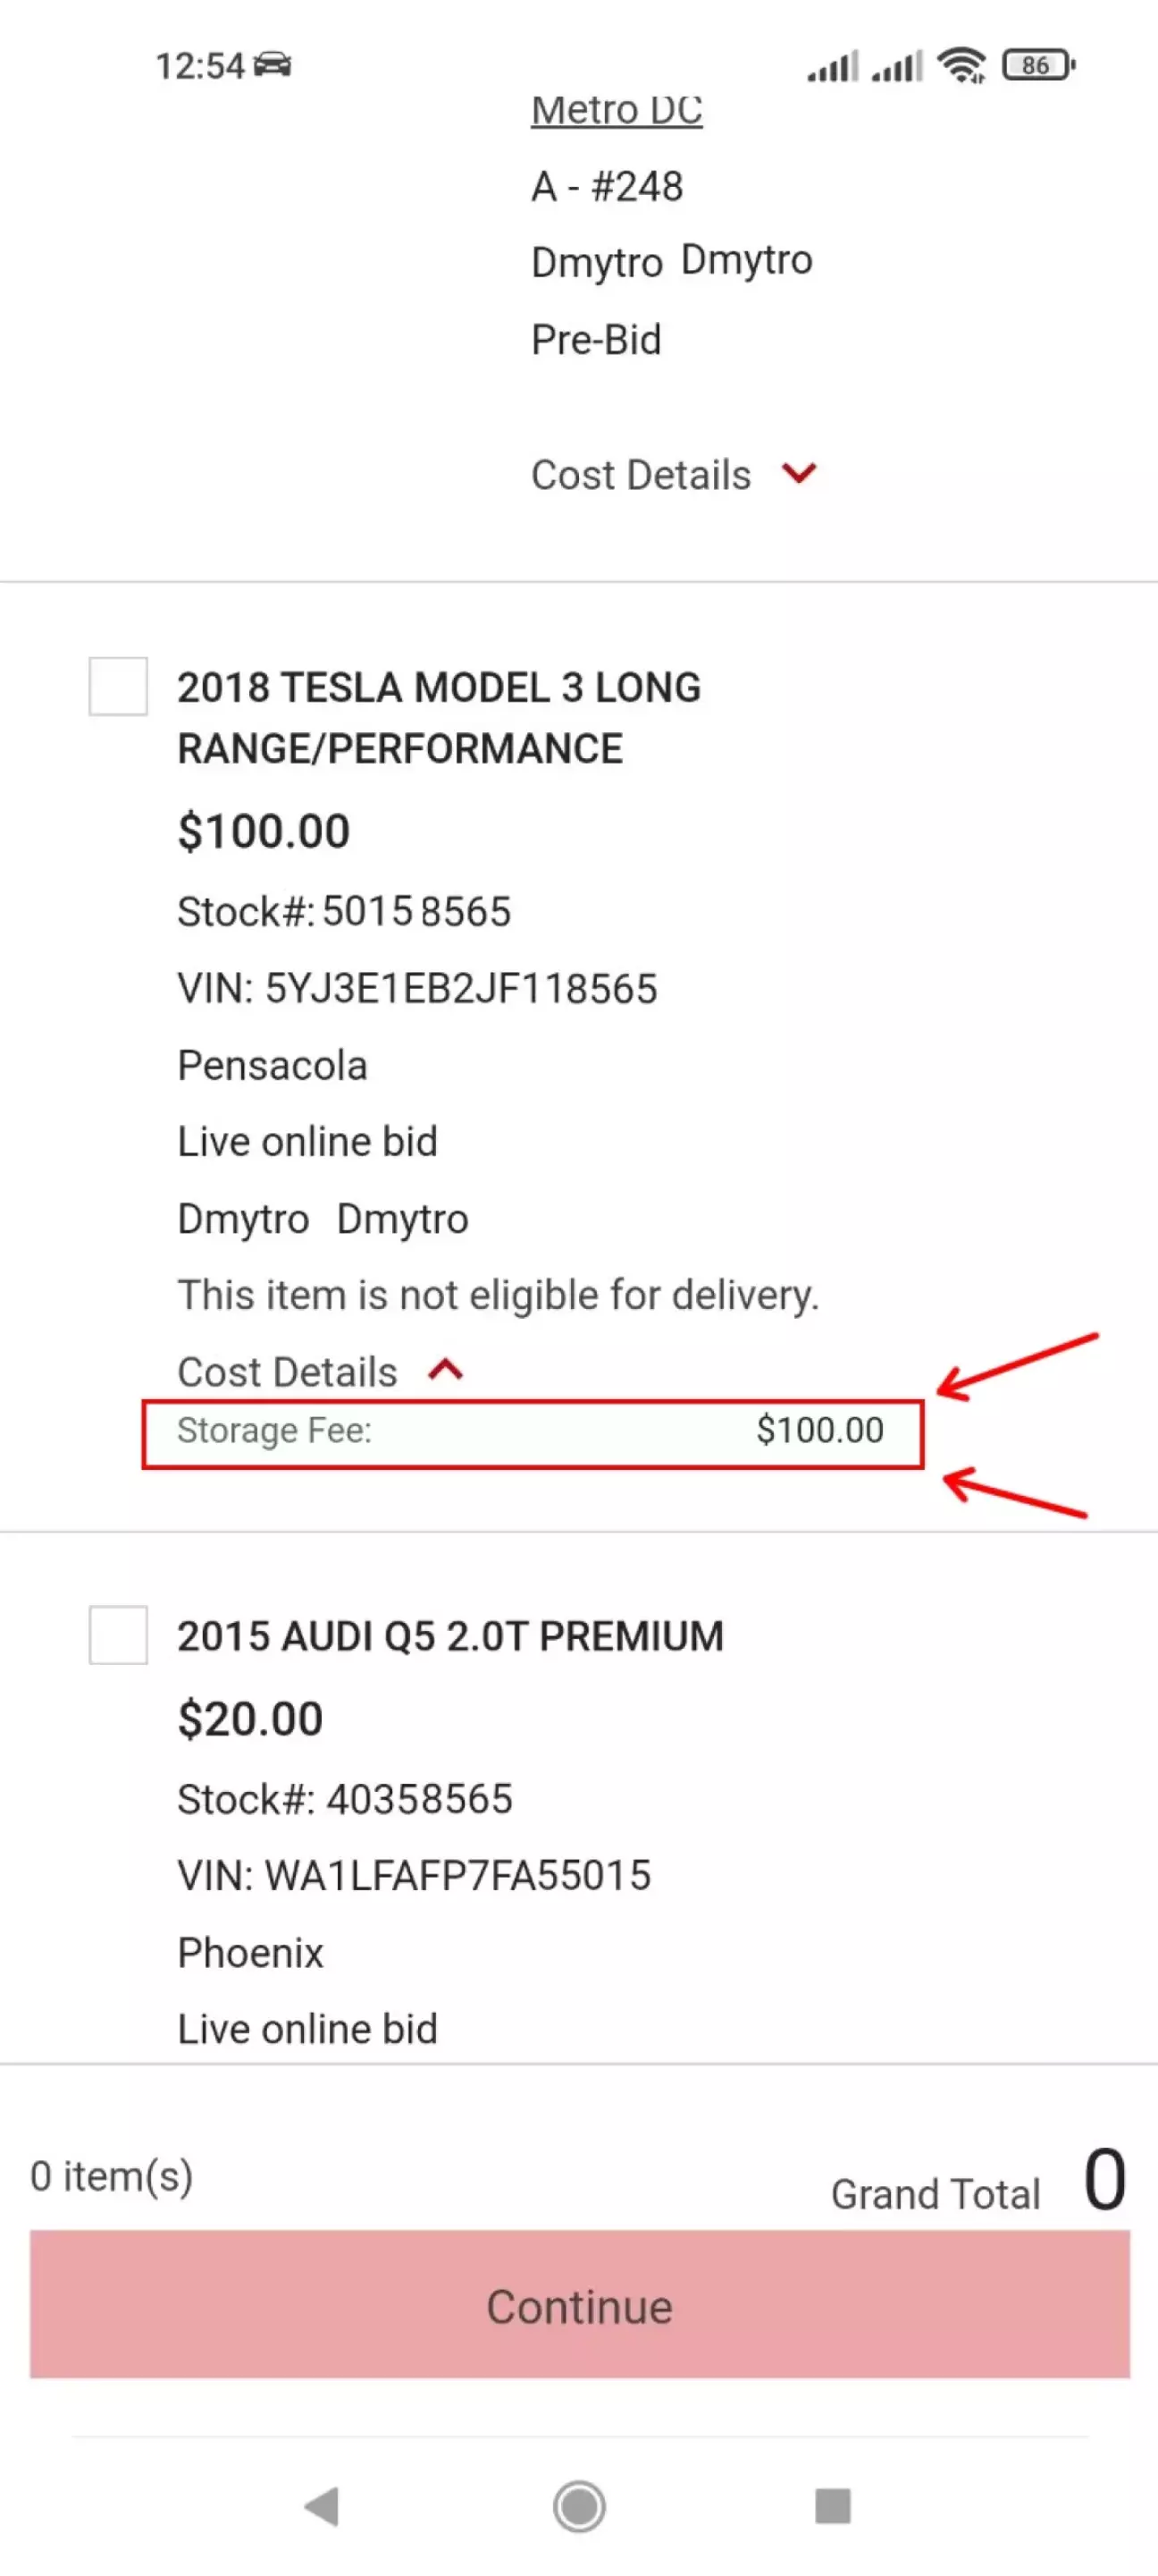Tap the first cellular signal bars icon
The height and width of the screenshot is (2576, 1158).
tap(834, 67)
